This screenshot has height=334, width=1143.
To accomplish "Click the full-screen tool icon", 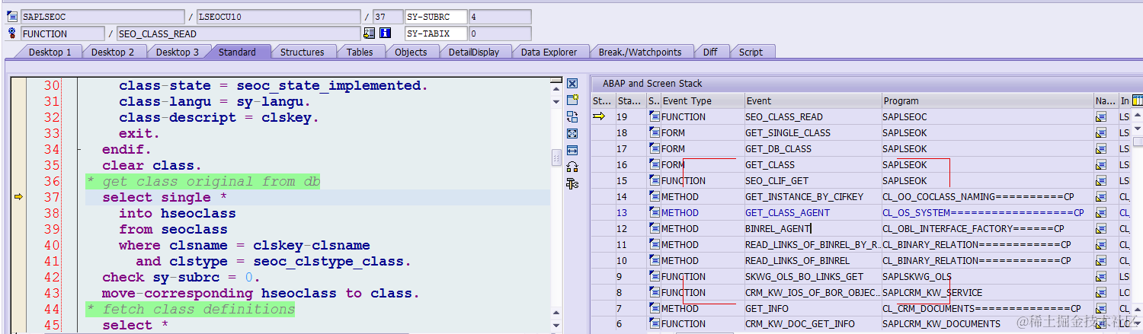I will click(572, 133).
